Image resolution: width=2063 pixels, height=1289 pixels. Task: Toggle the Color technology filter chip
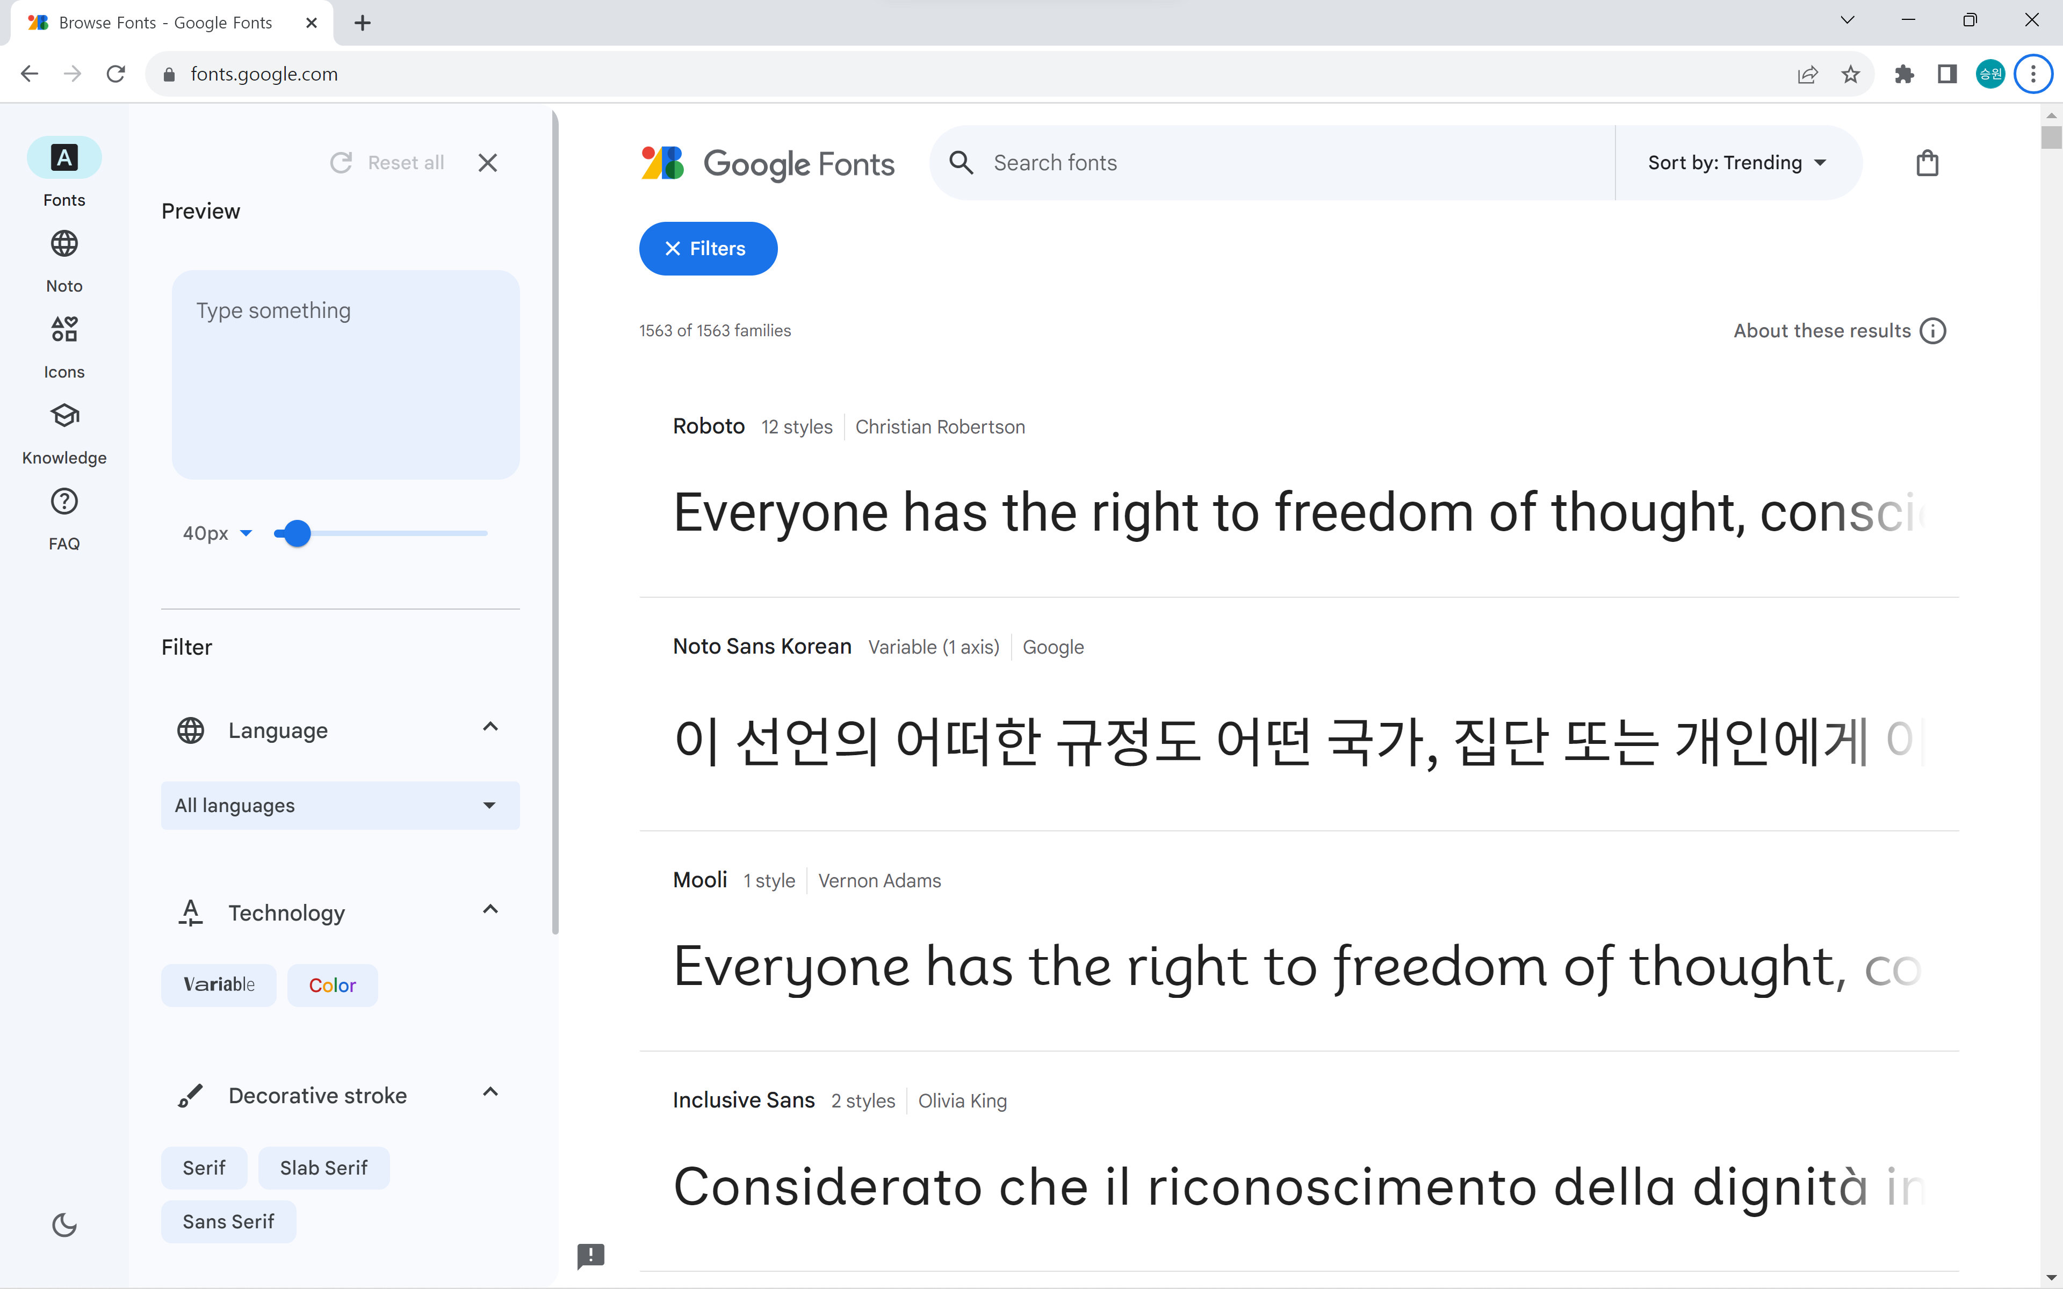click(333, 984)
